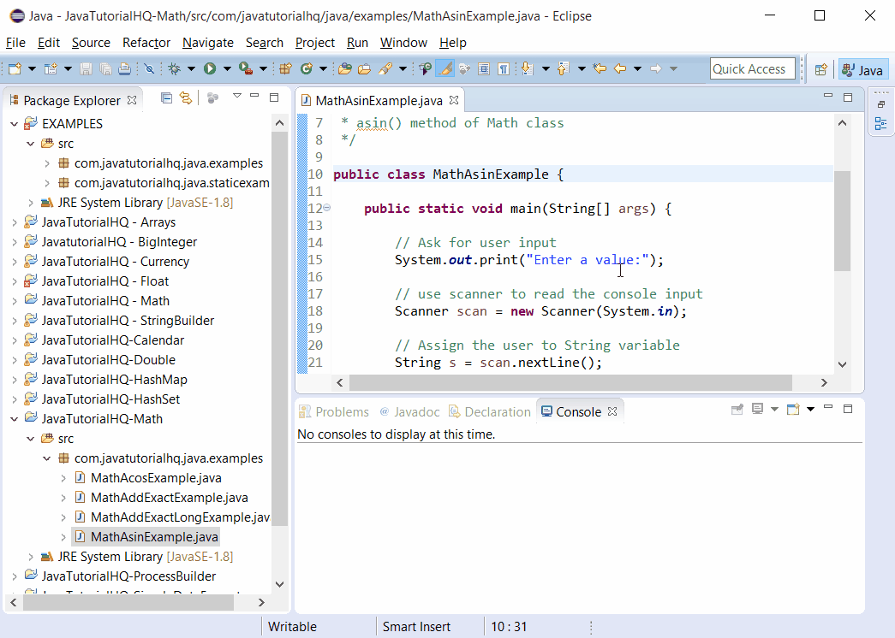Toggle Mark Occurrences highlighter icon
The height and width of the screenshot is (638, 895).
445,69
